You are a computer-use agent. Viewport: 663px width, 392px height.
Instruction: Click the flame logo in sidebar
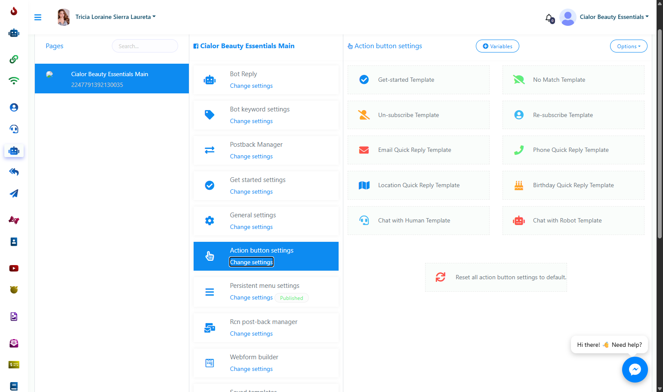click(x=14, y=11)
